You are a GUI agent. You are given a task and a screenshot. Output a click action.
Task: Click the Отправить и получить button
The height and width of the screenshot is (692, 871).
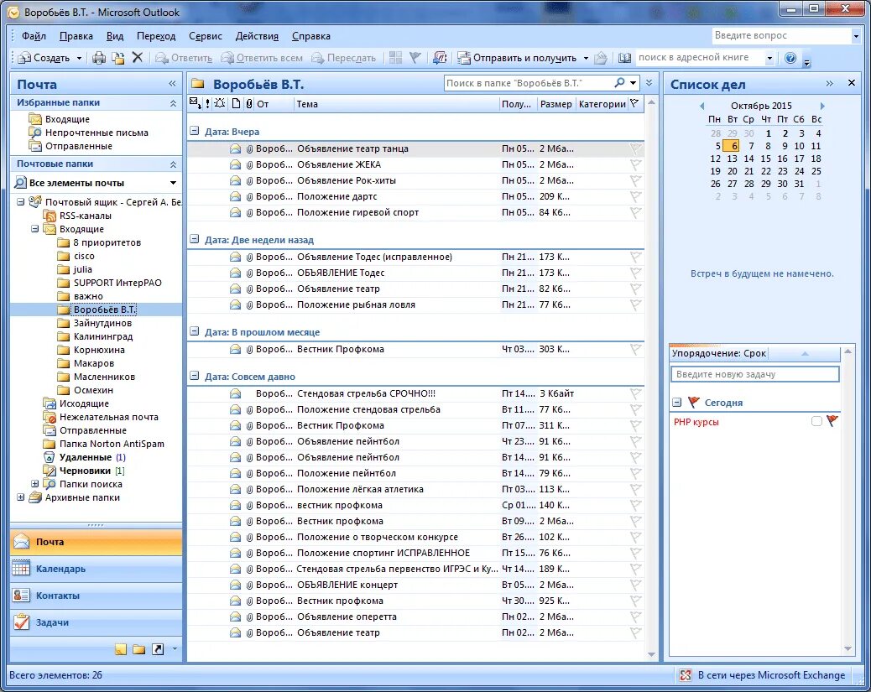pyautogui.click(x=519, y=58)
